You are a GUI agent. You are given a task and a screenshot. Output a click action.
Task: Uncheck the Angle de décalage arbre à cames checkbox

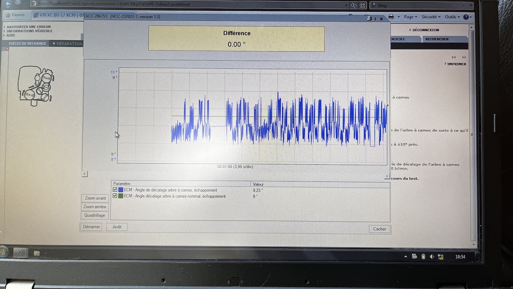(x=115, y=189)
